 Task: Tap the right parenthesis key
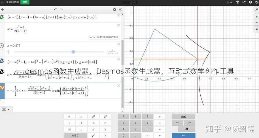pos(81,123)
